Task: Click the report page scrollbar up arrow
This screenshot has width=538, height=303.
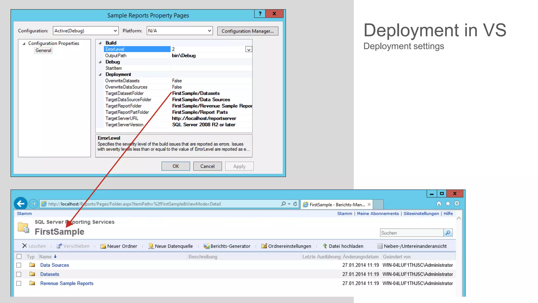Action: tap(459, 218)
